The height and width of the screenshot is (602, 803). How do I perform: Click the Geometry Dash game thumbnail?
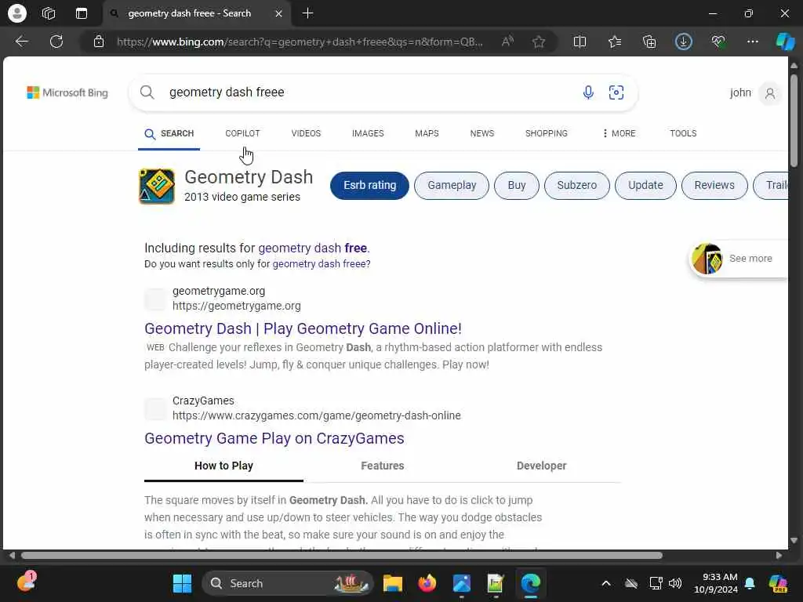click(157, 187)
